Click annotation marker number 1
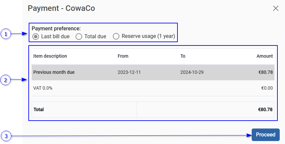285x144 pixels. (6, 34)
